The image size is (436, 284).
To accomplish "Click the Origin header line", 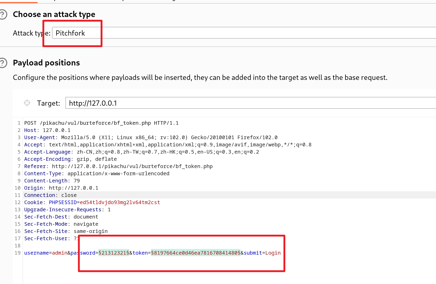I will (61, 188).
